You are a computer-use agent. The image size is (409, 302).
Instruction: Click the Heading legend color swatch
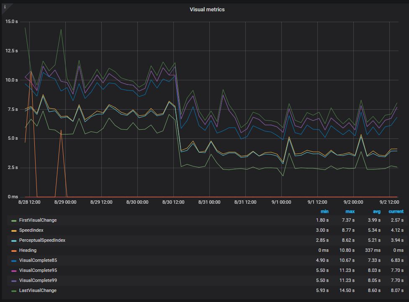coord(14,251)
